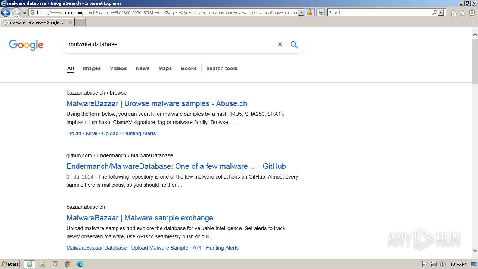This screenshot has height=269, width=478.
Task: Select the All results tab
Action: tap(71, 68)
